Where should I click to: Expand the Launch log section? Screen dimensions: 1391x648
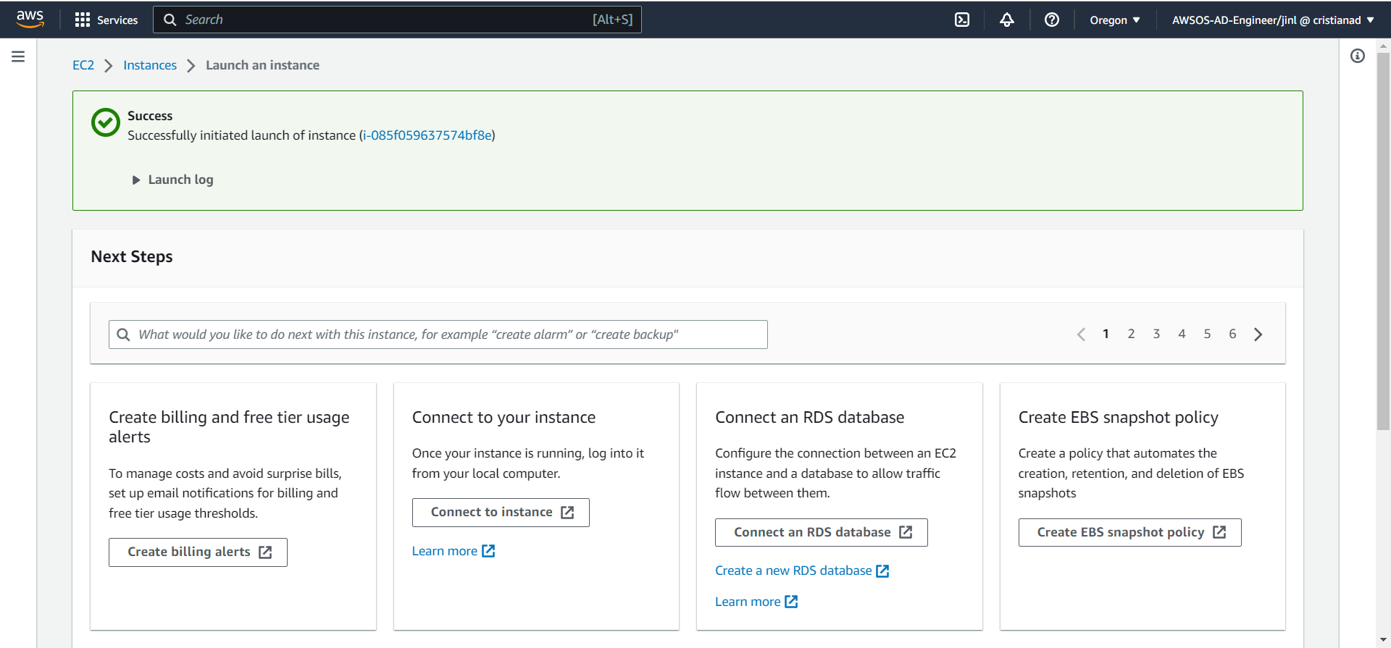[172, 180]
